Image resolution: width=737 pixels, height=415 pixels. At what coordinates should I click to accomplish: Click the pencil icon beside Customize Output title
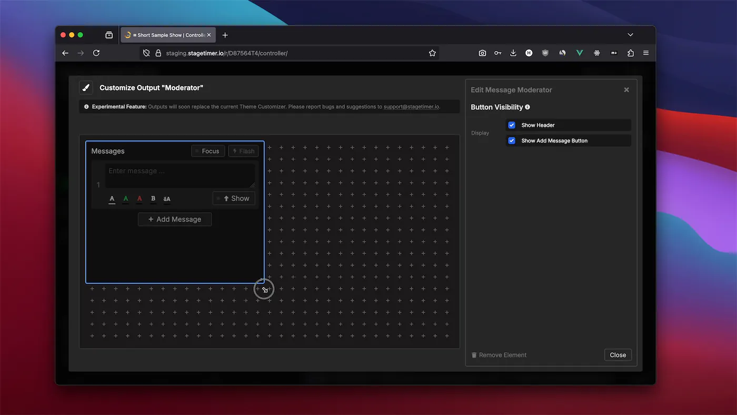pos(86,87)
